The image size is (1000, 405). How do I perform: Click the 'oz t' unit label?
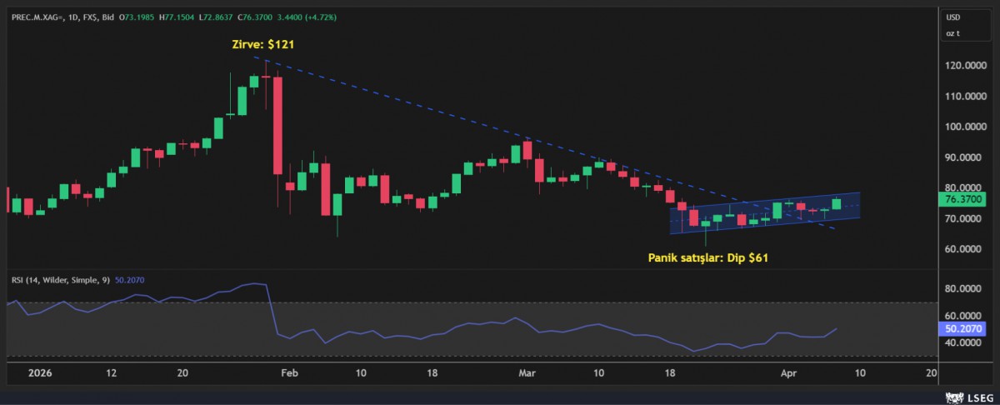pyautogui.click(x=953, y=33)
